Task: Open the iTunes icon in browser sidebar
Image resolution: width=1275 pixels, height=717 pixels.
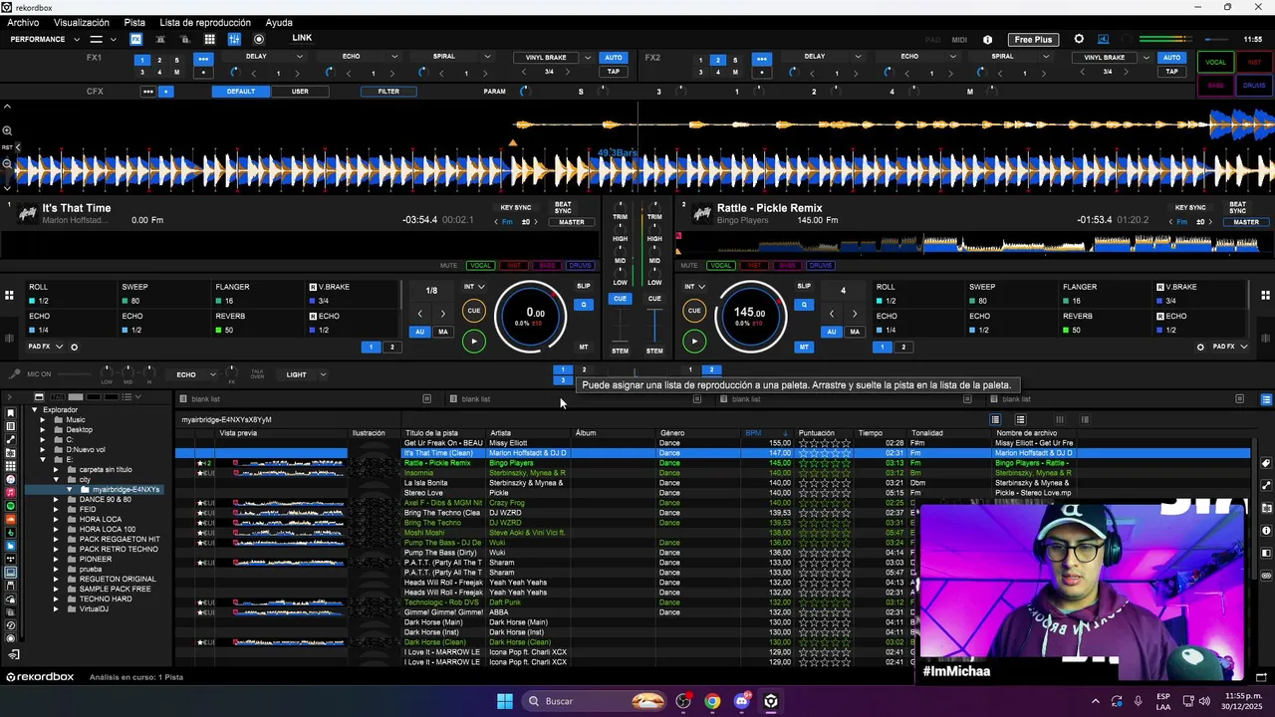Action: (x=11, y=479)
